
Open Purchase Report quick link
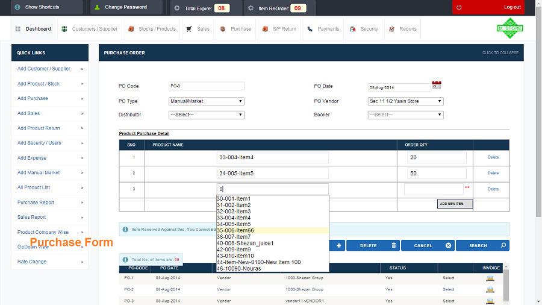coord(36,203)
